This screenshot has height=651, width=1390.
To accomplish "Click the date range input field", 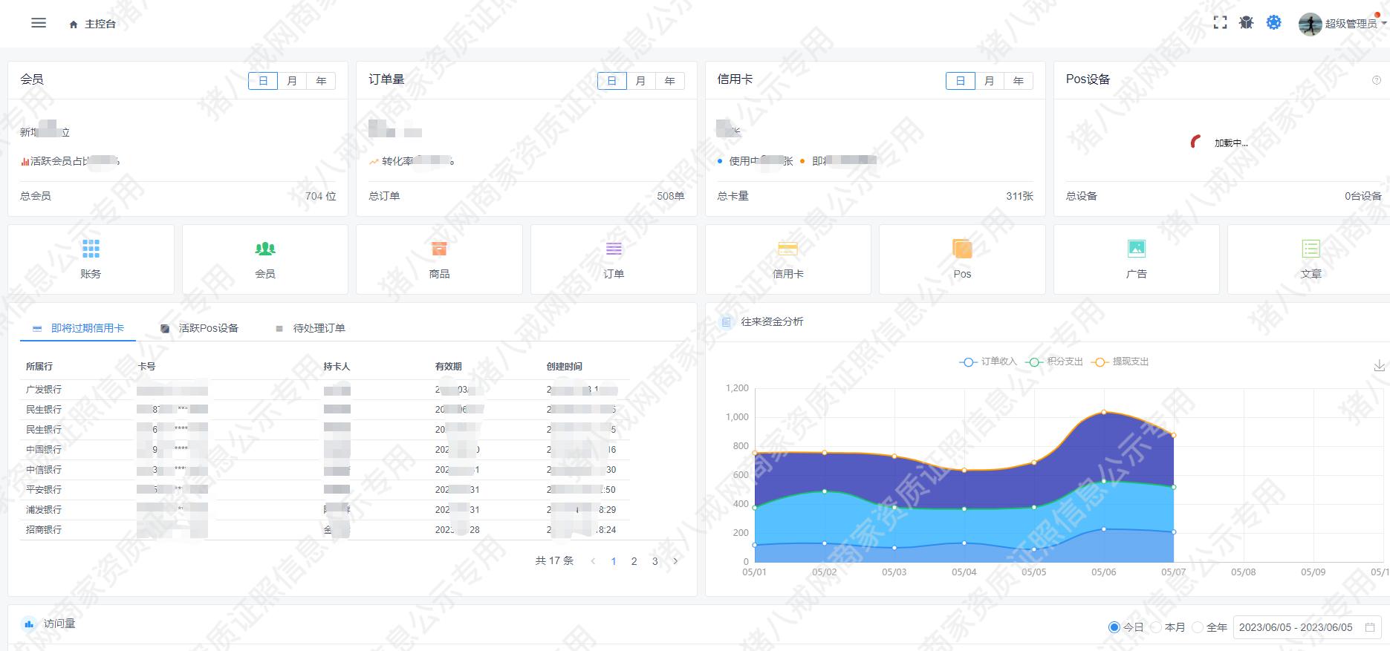I will [x=1307, y=627].
